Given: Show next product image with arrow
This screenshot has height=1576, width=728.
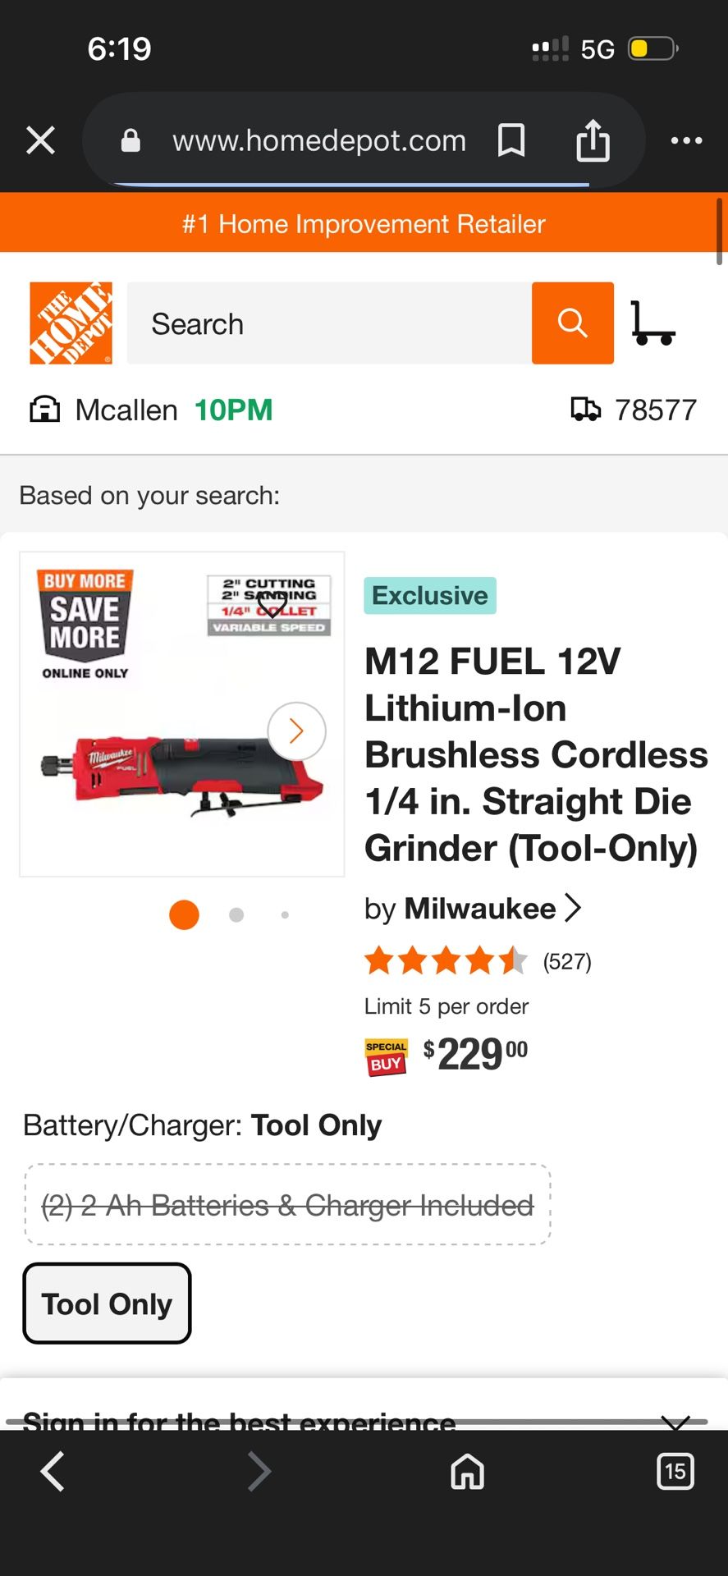Looking at the screenshot, I should (296, 731).
